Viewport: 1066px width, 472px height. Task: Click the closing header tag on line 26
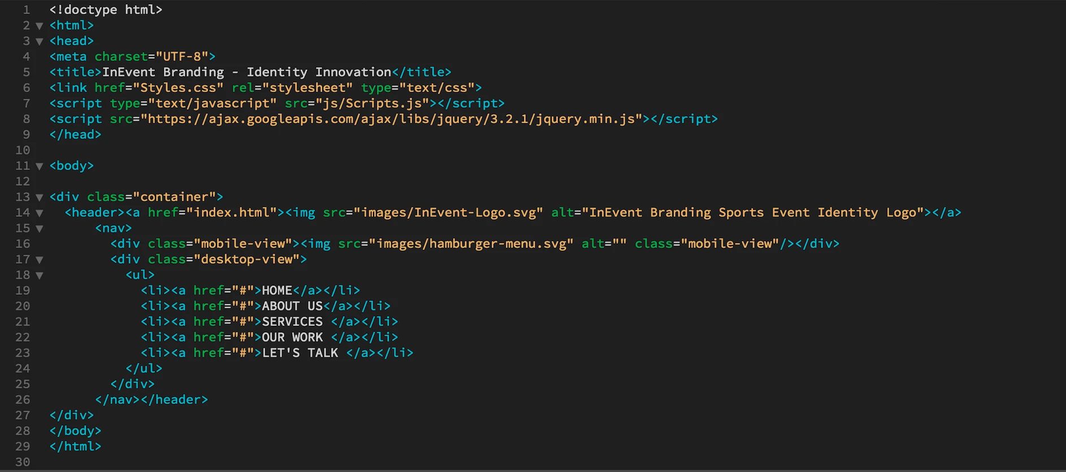(174, 399)
